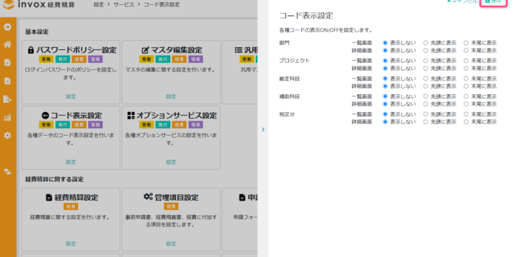Open 設定 link on 経費精算設定 card
515x257 pixels.
(71, 243)
